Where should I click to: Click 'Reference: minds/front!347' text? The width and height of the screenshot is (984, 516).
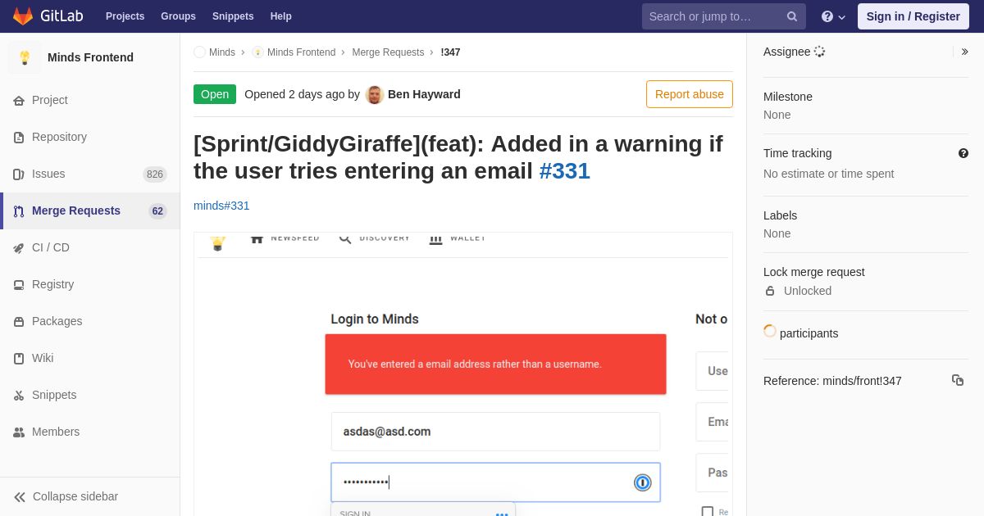[832, 381]
